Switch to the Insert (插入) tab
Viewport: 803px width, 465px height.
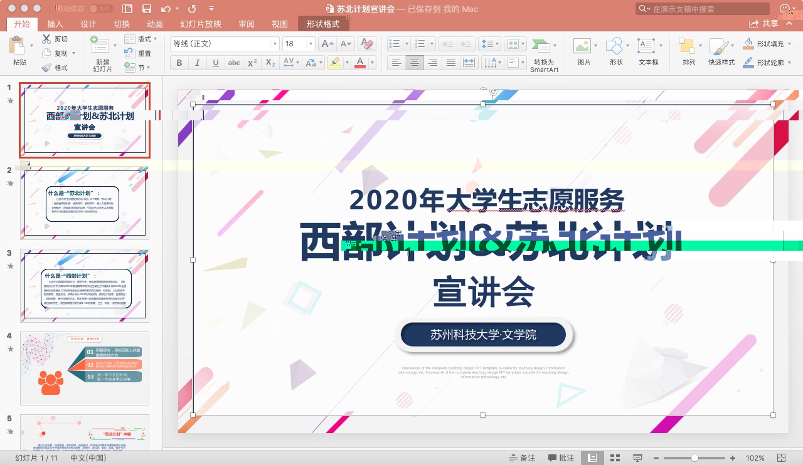click(55, 24)
